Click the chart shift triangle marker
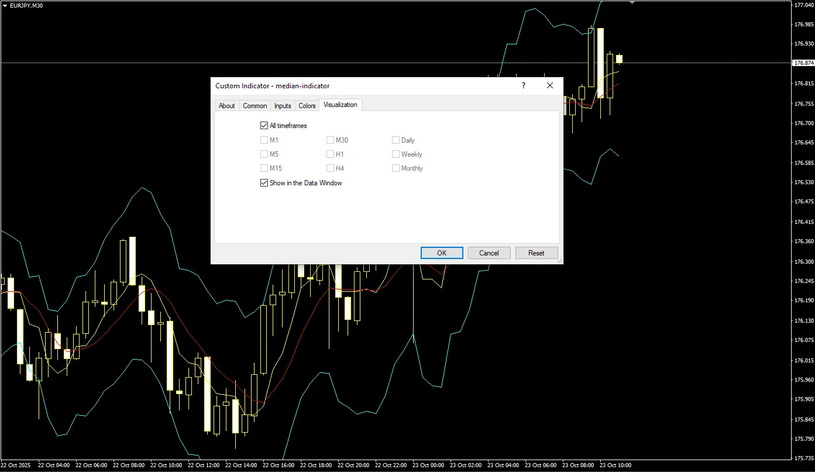Image resolution: width=815 pixels, height=473 pixels. click(x=632, y=3)
